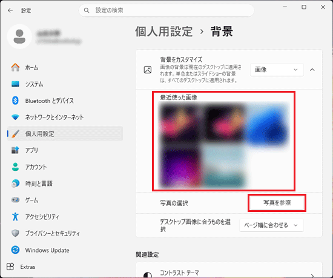Open Bluetooth とデバイス section
Image resolution: width=333 pixels, height=278 pixels.
click(x=65, y=101)
